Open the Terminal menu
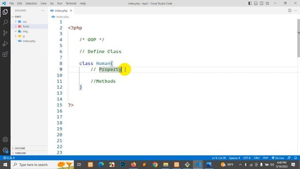300x169 pixels. (71, 3)
